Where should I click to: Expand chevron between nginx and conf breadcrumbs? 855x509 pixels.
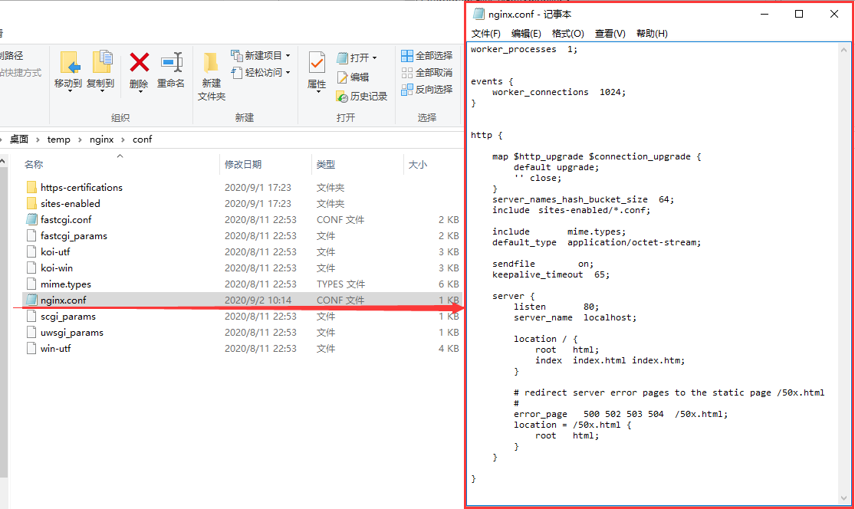tap(123, 140)
